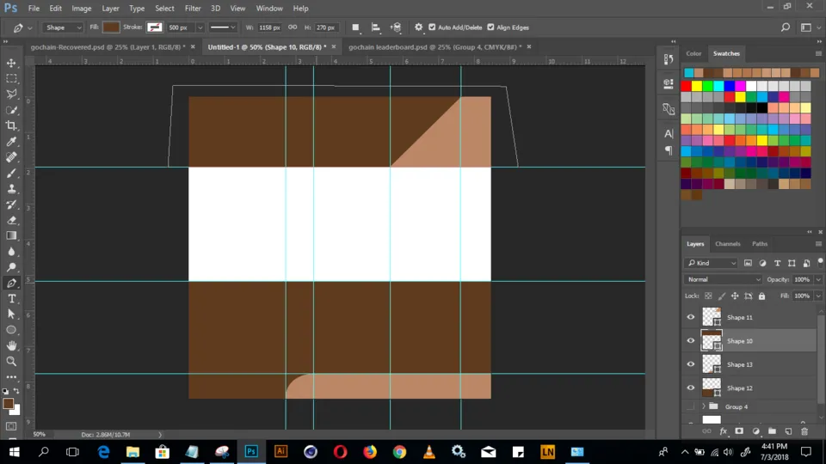The height and width of the screenshot is (464, 826).
Task: Select the Polygonal Lasso tool
Action: (11, 95)
